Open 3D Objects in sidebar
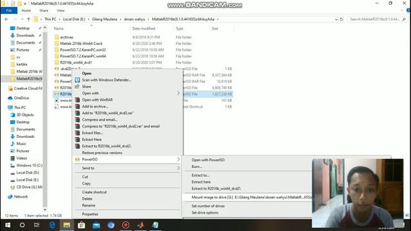The height and width of the screenshot is (231, 411). tap(22, 115)
